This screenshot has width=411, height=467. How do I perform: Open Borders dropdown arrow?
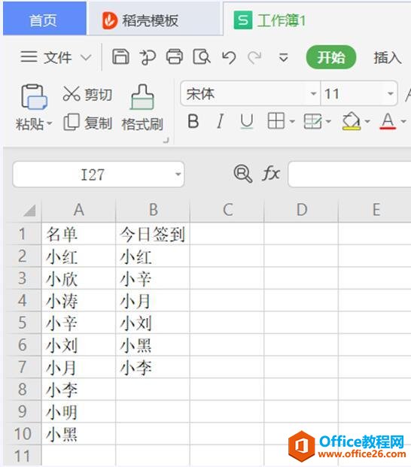pyautogui.click(x=292, y=121)
